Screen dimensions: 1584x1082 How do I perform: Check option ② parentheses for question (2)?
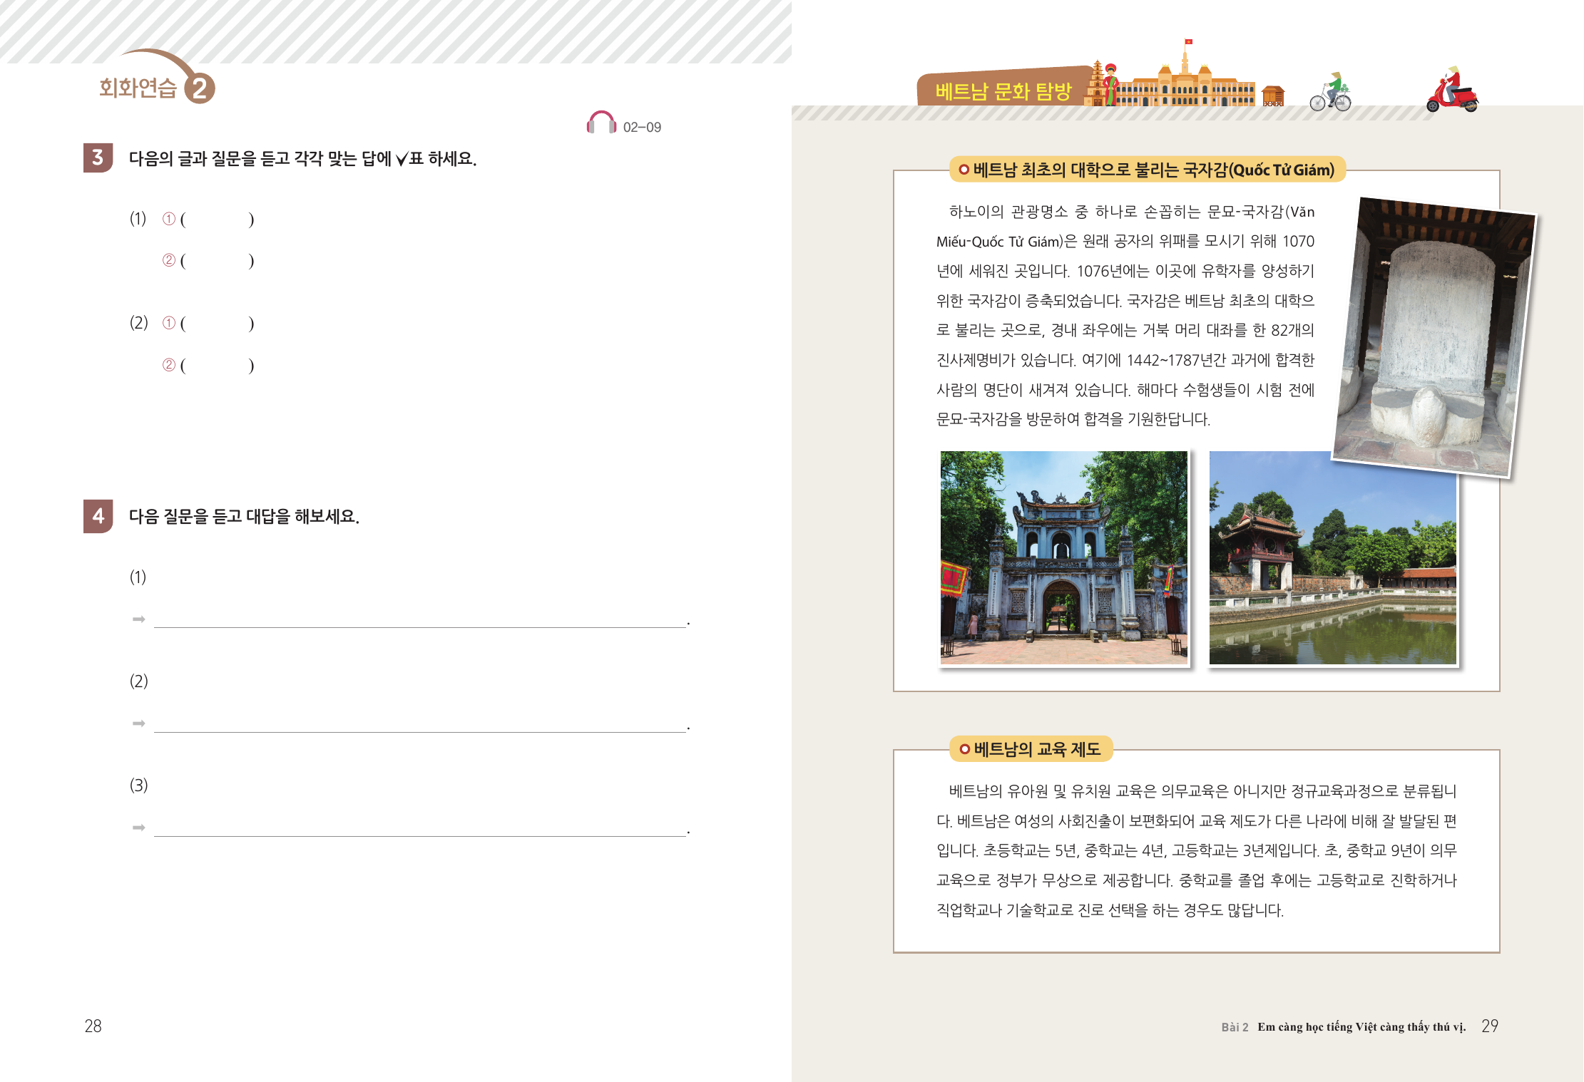click(x=217, y=366)
